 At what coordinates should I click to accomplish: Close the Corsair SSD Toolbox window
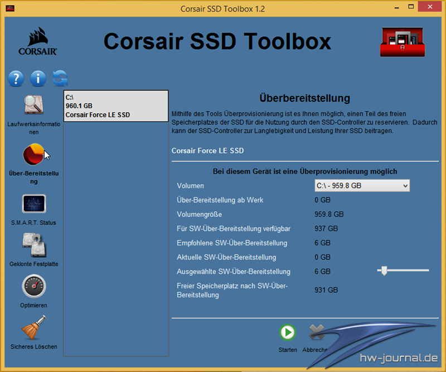point(430,7)
